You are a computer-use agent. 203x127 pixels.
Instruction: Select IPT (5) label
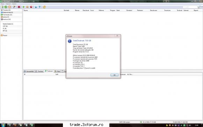click(x=5, y=31)
